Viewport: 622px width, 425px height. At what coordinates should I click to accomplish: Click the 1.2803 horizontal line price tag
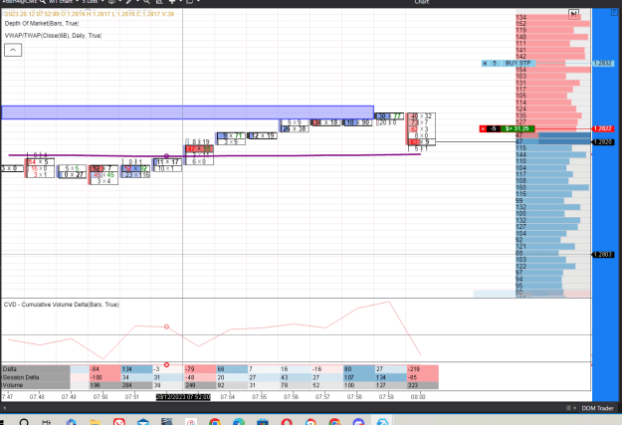[x=602, y=255]
